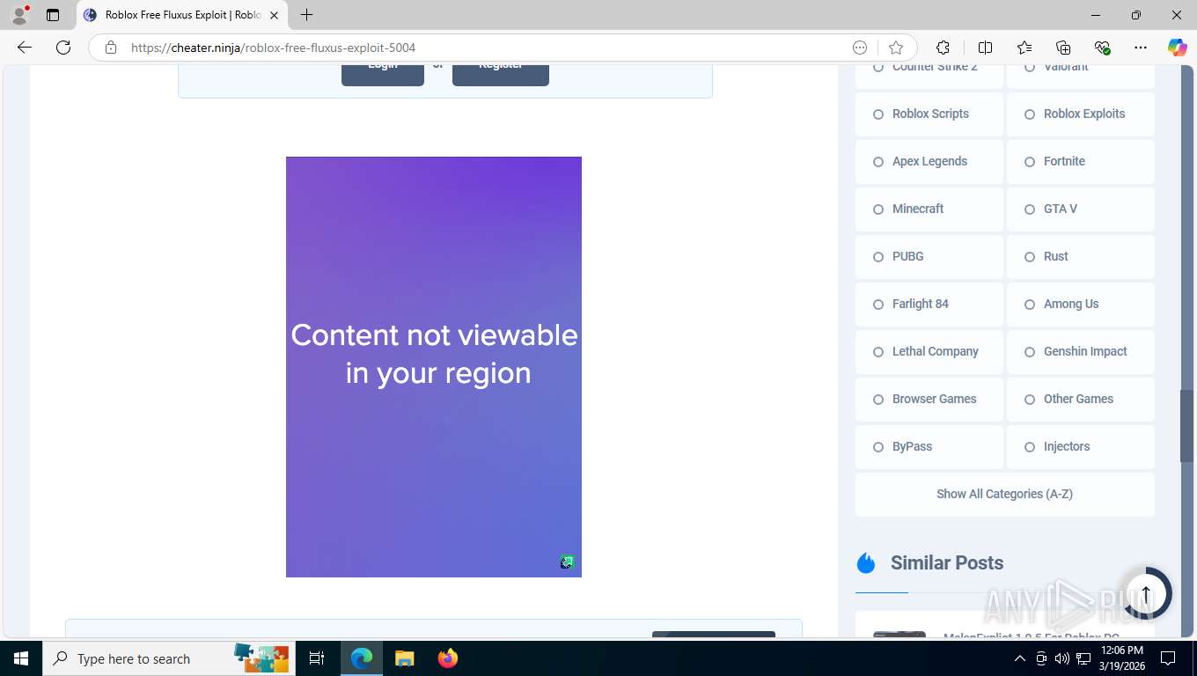Open the Favorites list icon
Viewport: 1197px width, 676px height.
(x=1024, y=48)
